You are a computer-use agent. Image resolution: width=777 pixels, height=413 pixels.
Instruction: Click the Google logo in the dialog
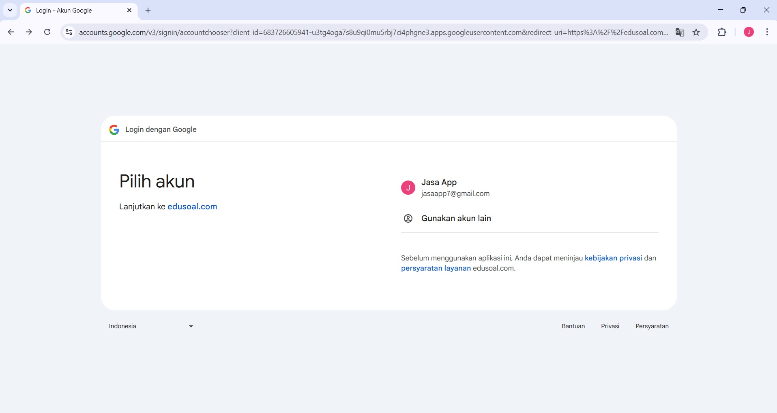tap(114, 129)
